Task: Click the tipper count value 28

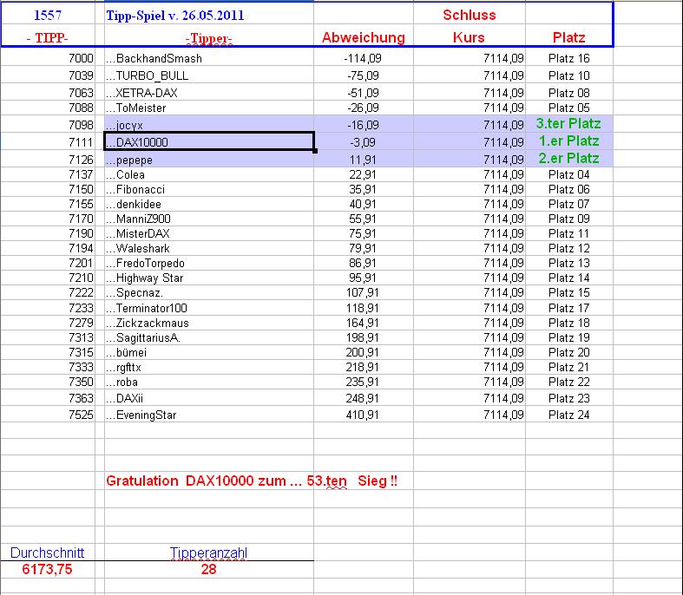Action: coord(209,569)
